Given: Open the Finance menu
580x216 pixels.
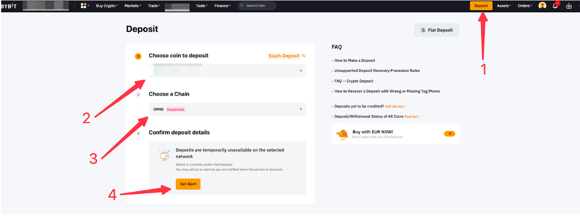Looking at the screenshot, I should click(222, 6).
